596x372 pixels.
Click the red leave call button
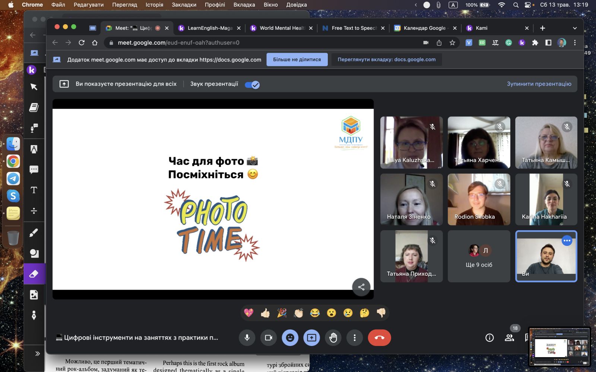point(379,338)
